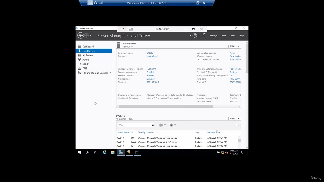Launch Internet Explorer from the taskbar
Image resolution: width=324 pixels, height=182 pixels.
(104, 152)
